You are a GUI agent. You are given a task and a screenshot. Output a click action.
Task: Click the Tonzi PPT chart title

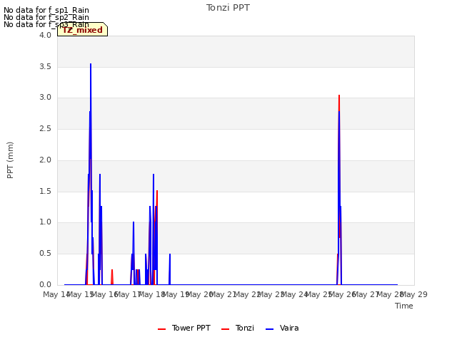click(228, 8)
